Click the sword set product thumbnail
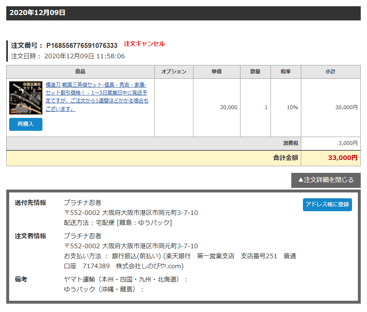The image size is (367, 312). (26, 97)
